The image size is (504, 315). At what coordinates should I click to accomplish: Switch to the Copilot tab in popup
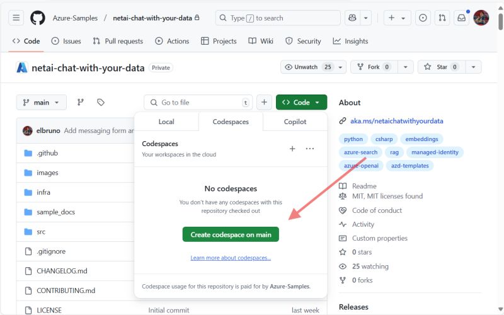pos(295,122)
